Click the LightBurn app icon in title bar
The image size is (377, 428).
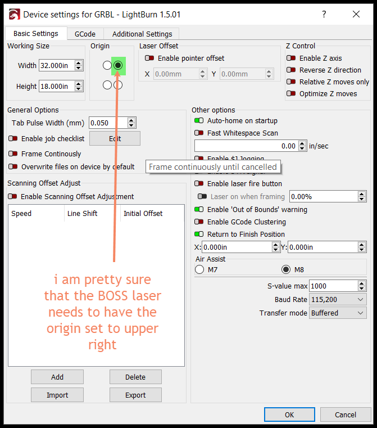click(14, 14)
